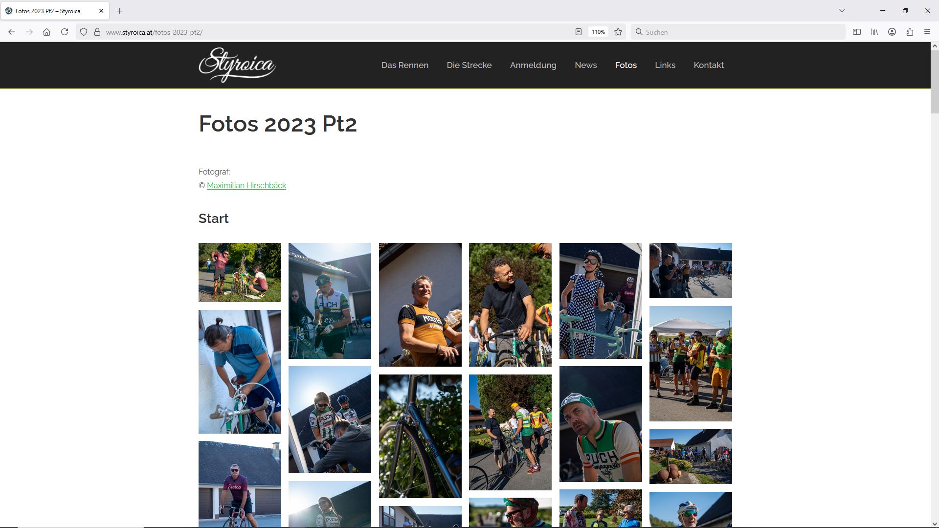939x528 pixels.
Task: Open library bookmarks history icon
Action: [874, 32]
